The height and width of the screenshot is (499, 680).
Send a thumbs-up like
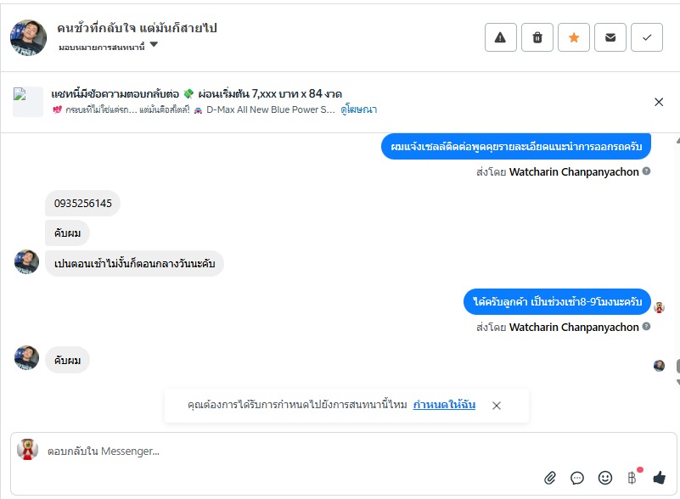point(659,478)
